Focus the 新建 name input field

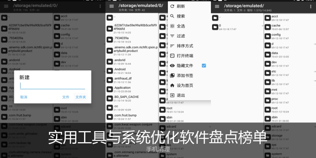pyautogui.click(x=53, y=86)
